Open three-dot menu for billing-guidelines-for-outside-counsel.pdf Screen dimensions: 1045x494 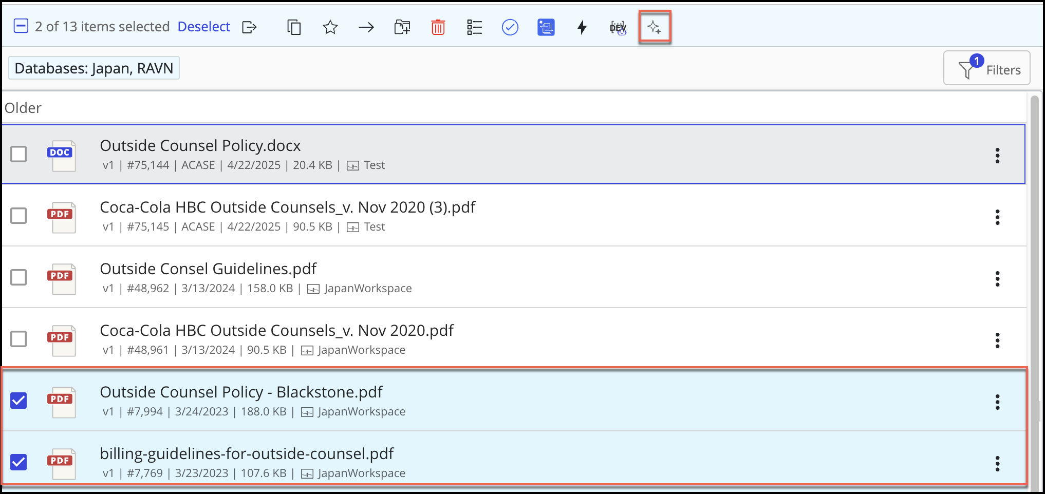(997, 464)
